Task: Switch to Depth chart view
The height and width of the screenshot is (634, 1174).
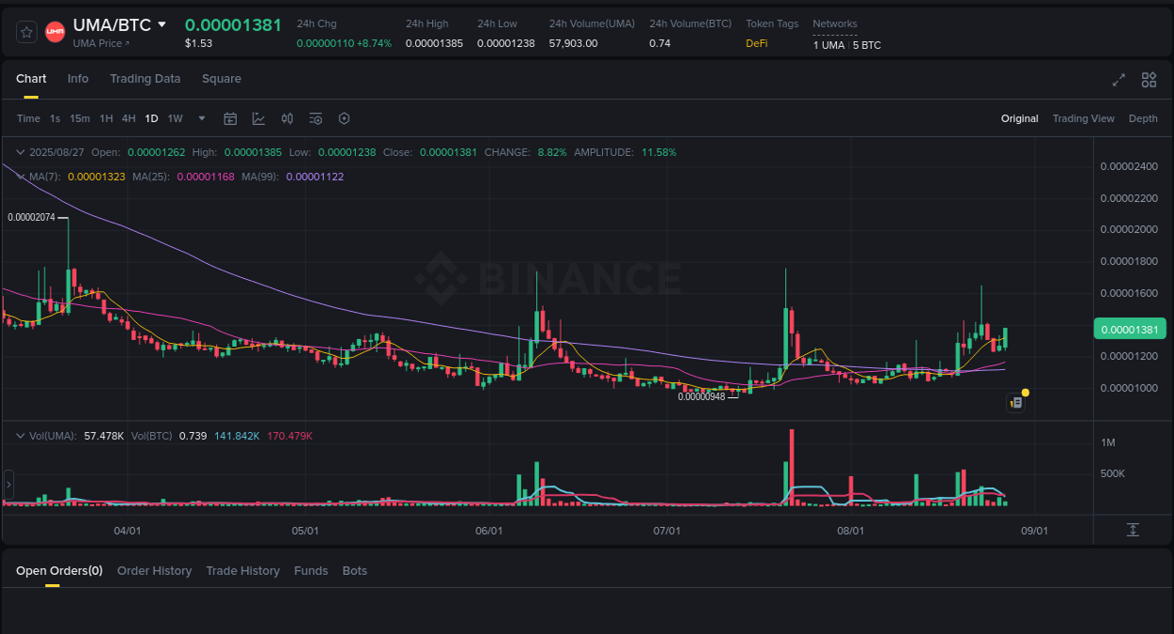Action: [1143, 118]
